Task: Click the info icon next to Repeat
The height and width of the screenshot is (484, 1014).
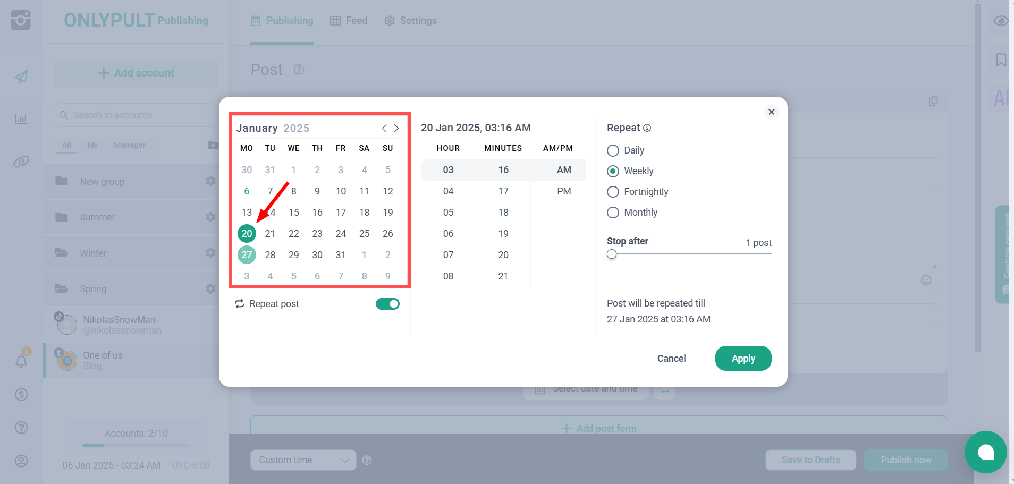Action: (647, 128)
